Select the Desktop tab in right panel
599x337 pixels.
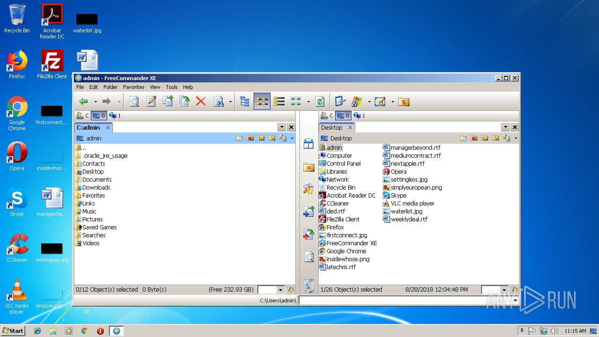point(336,127)
